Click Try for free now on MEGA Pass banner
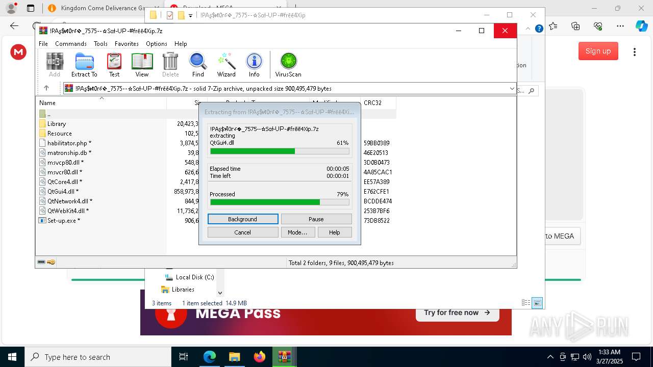The width and height of the screenshot is (653, 367). pyautogui.click(x=457, y=312)
